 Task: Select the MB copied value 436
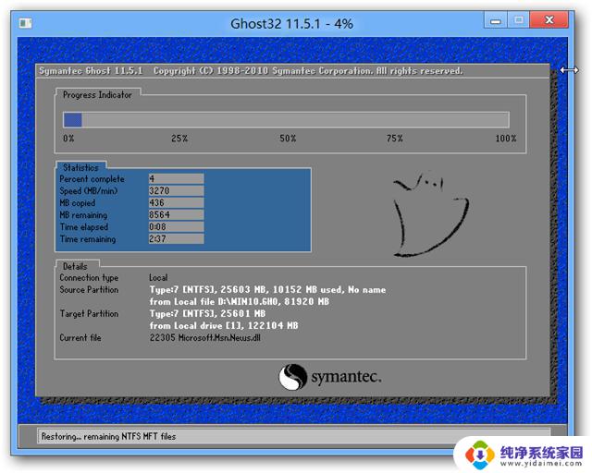coord(177,202)
